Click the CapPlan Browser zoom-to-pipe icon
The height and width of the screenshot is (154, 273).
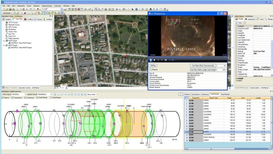[x=55, y=94]
